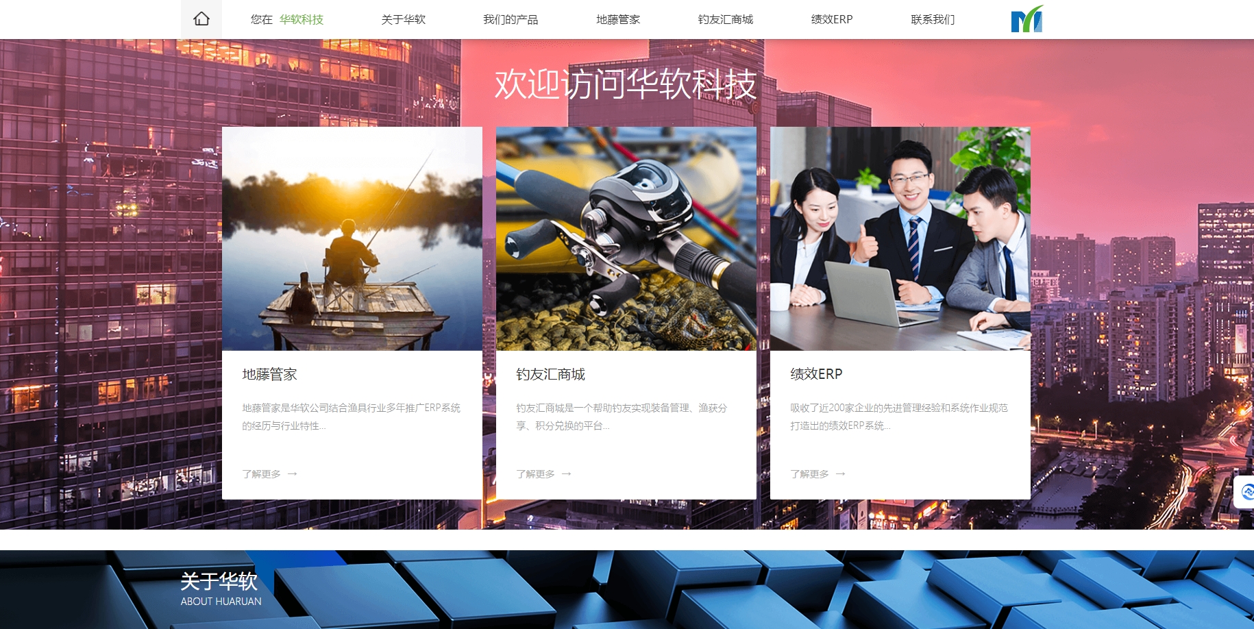Open 联系我们 contact page
Image resolution: width=1254 pixels, height=629 pixels.
[x=933, y=19]
